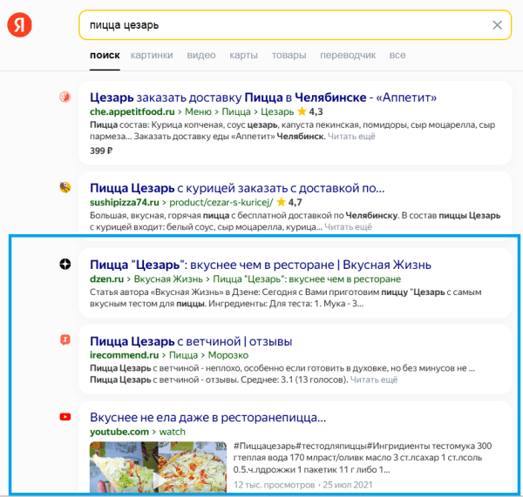Expand 'Читать ещё' in irecommend snippet
Screen dimensions: 523x497
pos(374,379)
